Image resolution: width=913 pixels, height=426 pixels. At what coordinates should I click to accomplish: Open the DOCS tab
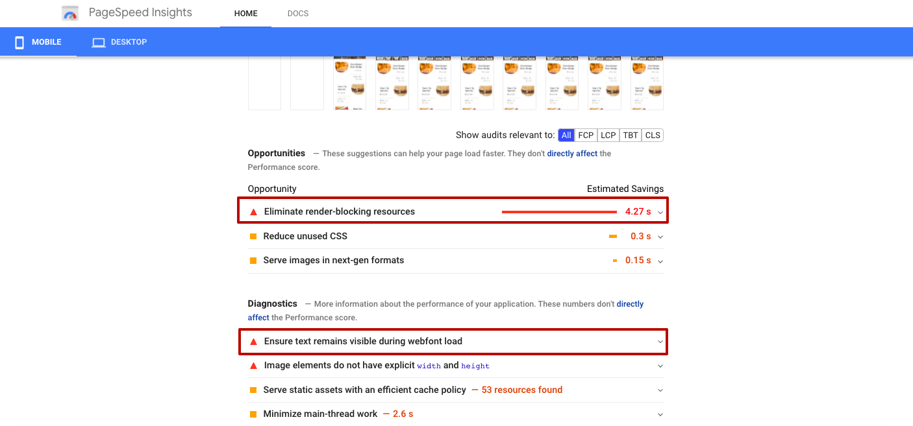pyautogui.click(x=298, y=14)
